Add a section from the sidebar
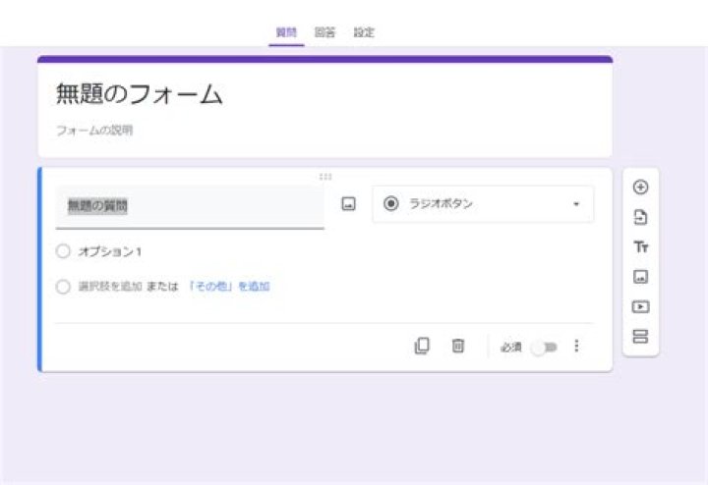 [640, 336]
